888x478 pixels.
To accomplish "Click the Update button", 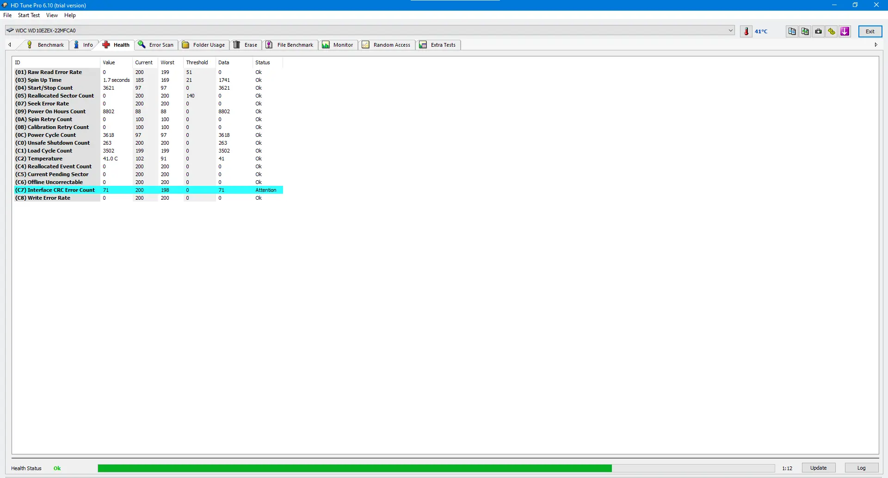I will pos(818,468).
